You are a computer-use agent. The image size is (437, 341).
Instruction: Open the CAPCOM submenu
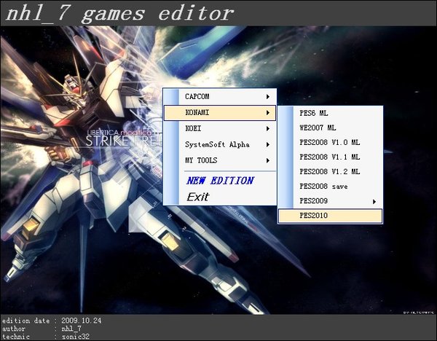[220, 97]
